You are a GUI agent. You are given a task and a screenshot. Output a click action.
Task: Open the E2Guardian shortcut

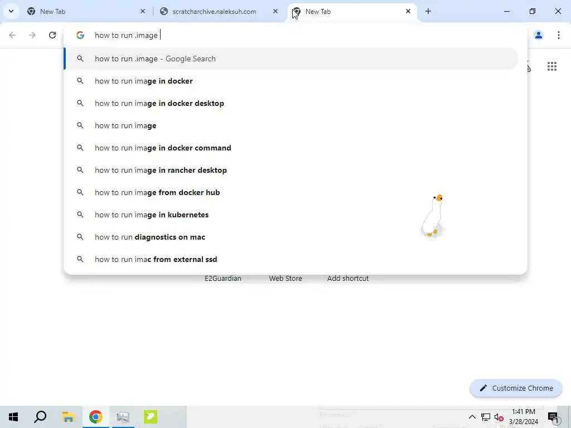(x=223, y=279)
